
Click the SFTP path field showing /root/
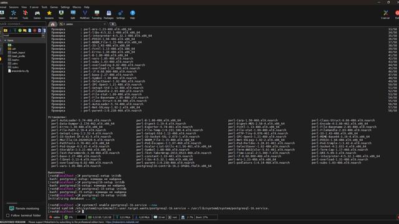pos(22,35)
